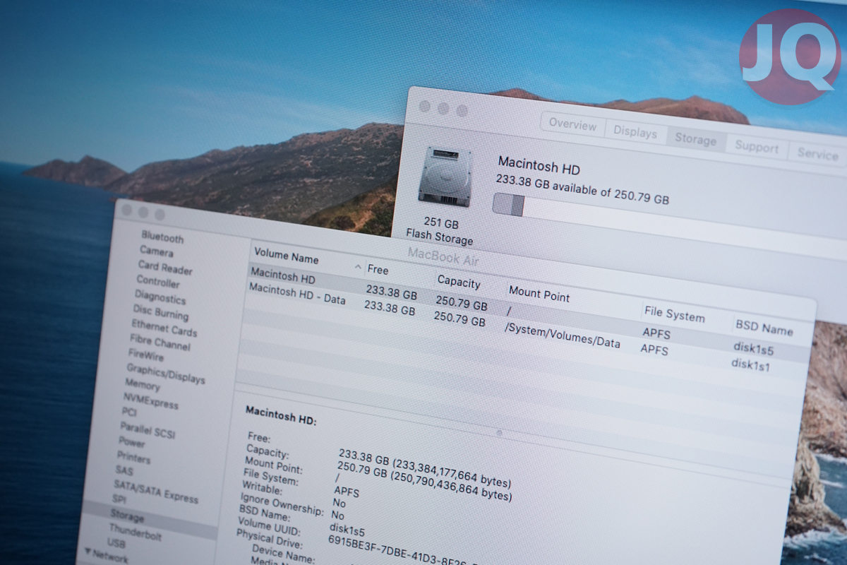Viewport: 847px width, 565px height.
Task: Select Graphics/Displays in the sidebar
Action: point(166,374)
